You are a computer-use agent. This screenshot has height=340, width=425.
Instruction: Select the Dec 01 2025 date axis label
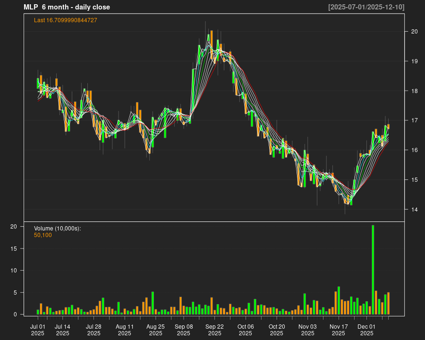pos(366,330)
